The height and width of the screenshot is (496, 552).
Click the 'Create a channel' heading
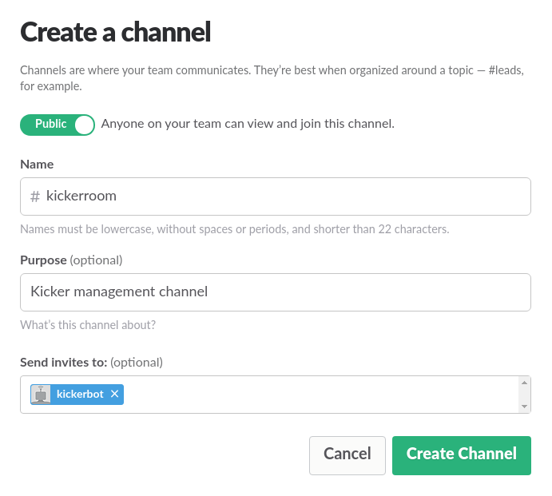pos(115,32)
